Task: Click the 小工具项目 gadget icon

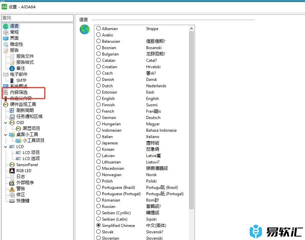Action: point(18,140)
